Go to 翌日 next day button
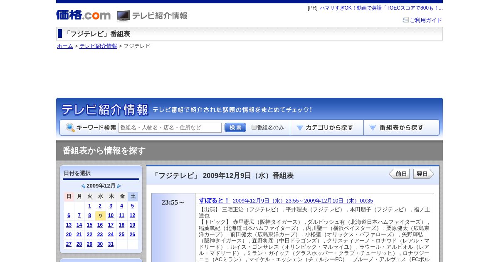The height and width of the screenshot is (262, 499). pyautogui.click(x=424, y=174)
